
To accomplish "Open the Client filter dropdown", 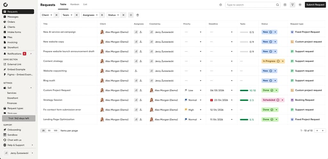I will [47, 15].
